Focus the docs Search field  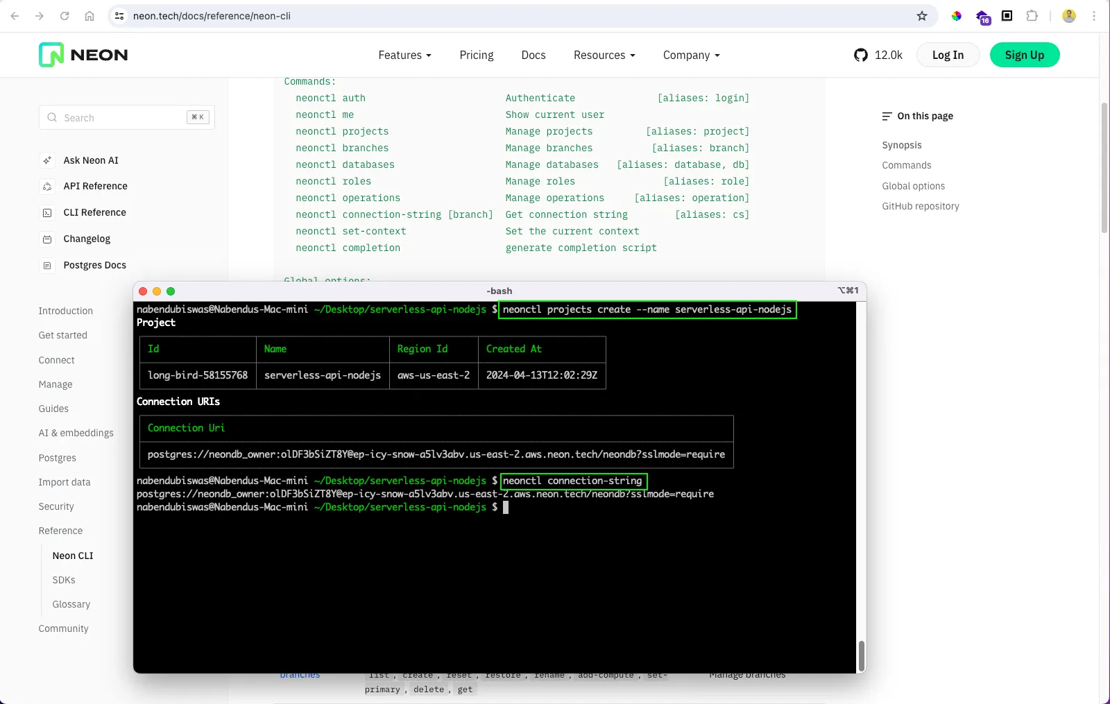tap(127, 117)
